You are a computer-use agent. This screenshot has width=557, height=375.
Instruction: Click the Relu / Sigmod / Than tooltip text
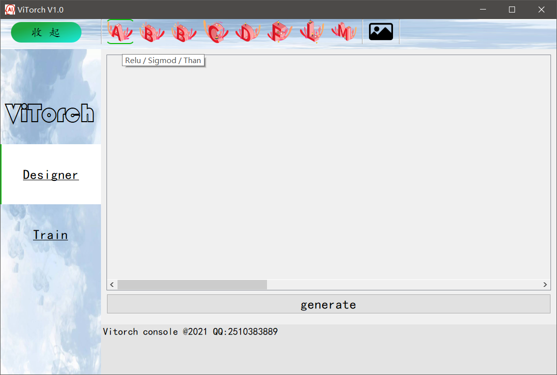pos(163,61)
